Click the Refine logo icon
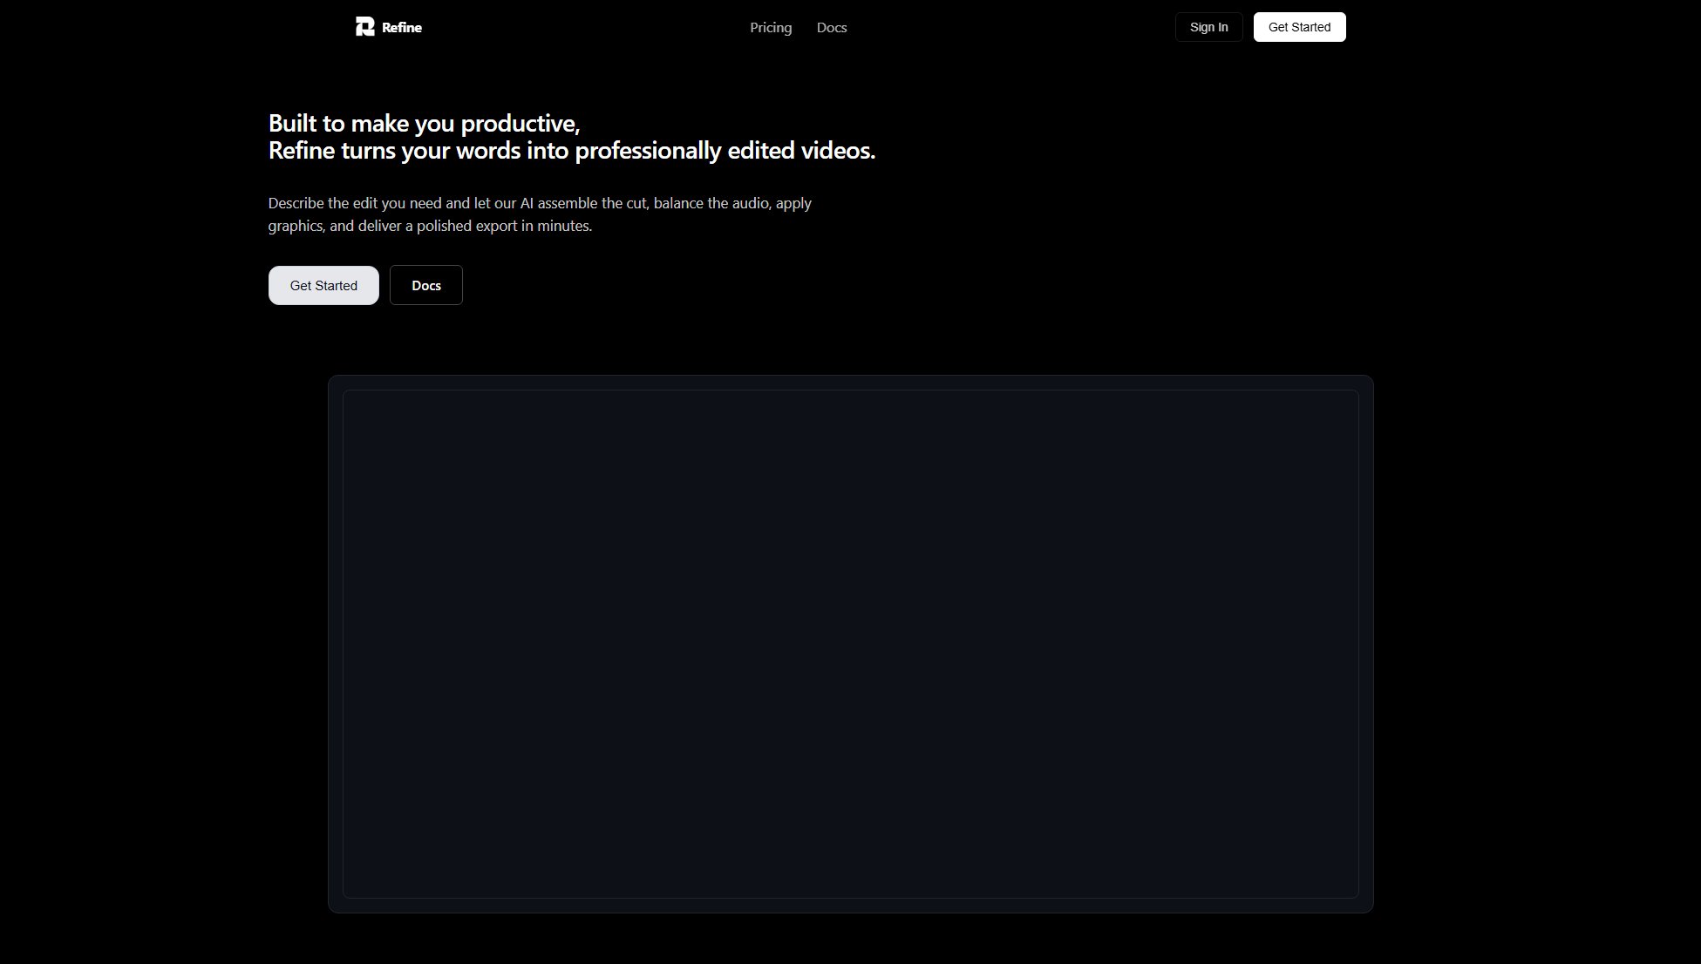 (x=364, y=27)
